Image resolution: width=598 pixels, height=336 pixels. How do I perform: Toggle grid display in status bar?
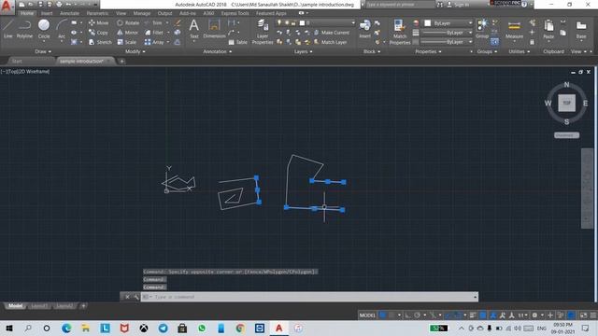click(x=382, y=315)
